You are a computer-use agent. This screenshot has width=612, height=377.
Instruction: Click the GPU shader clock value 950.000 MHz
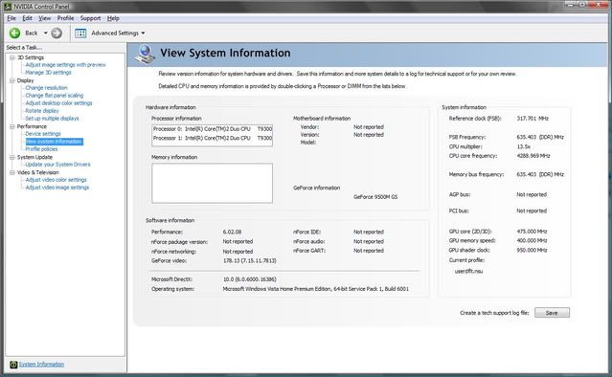pyautogui.click(x=532, y=250)
